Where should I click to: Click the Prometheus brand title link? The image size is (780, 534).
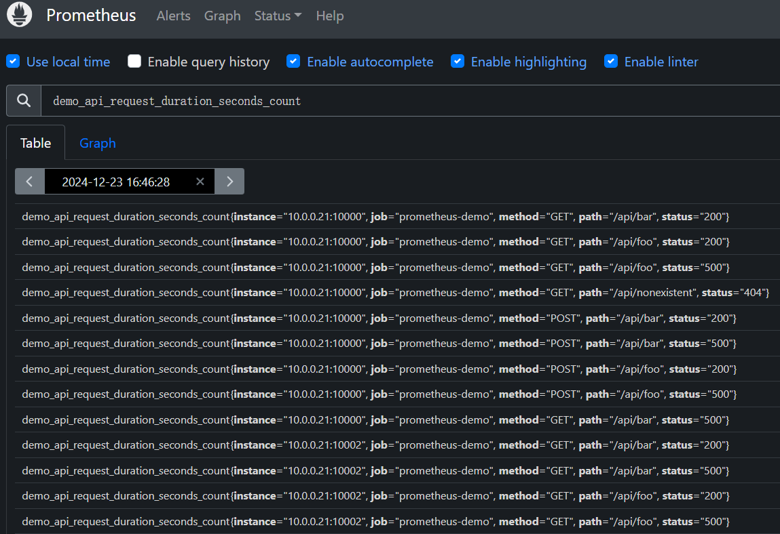point(91,16)
